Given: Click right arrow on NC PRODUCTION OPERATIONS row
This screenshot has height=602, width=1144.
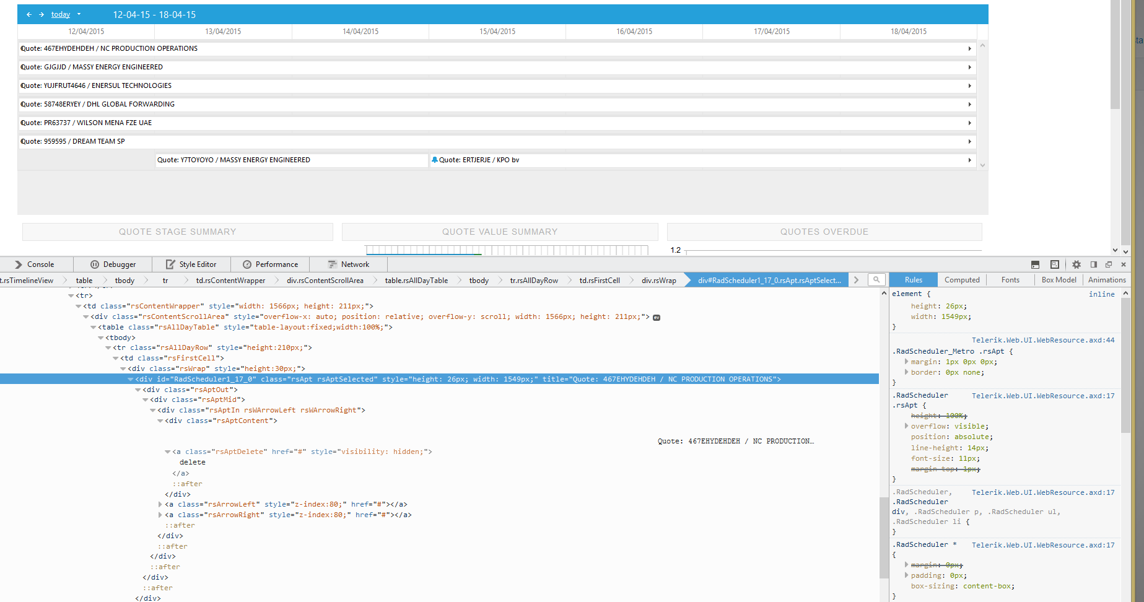Looking at the screenshot, I should [969, 48].
